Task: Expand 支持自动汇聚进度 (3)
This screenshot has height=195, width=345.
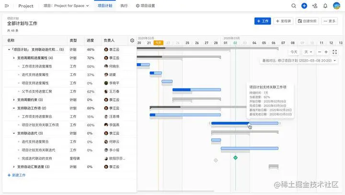Action: coord(14,167)
